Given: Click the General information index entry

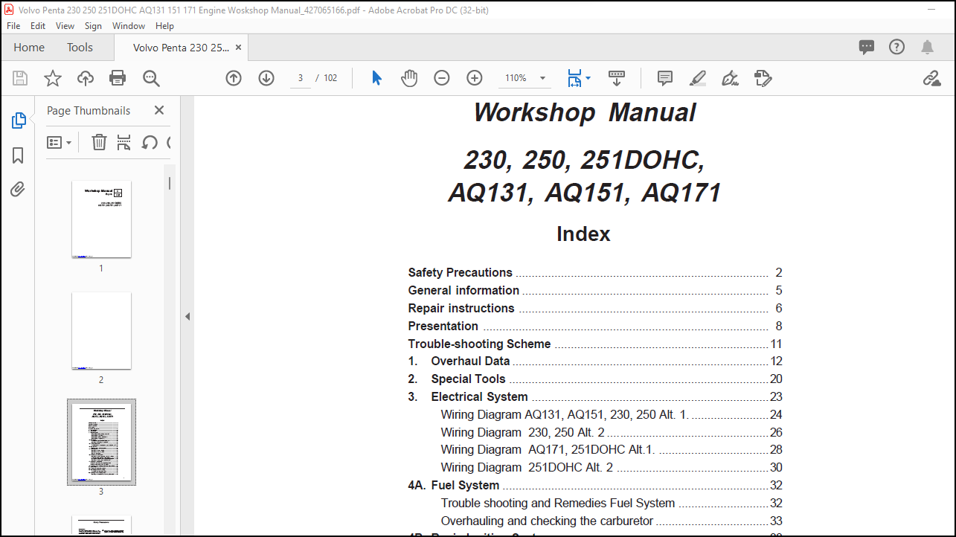Looking at the screenshot, I should tap(595, 290).
